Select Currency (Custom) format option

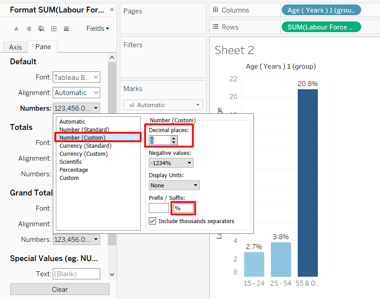click(x=84, y=154)
